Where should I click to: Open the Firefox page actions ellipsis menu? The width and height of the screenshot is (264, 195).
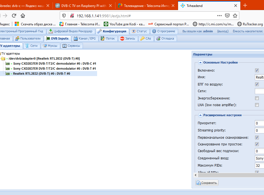click(x=219, y=16)
